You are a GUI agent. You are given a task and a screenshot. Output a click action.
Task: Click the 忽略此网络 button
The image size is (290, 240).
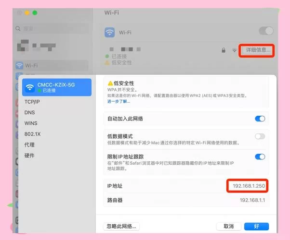click(121, 226)
